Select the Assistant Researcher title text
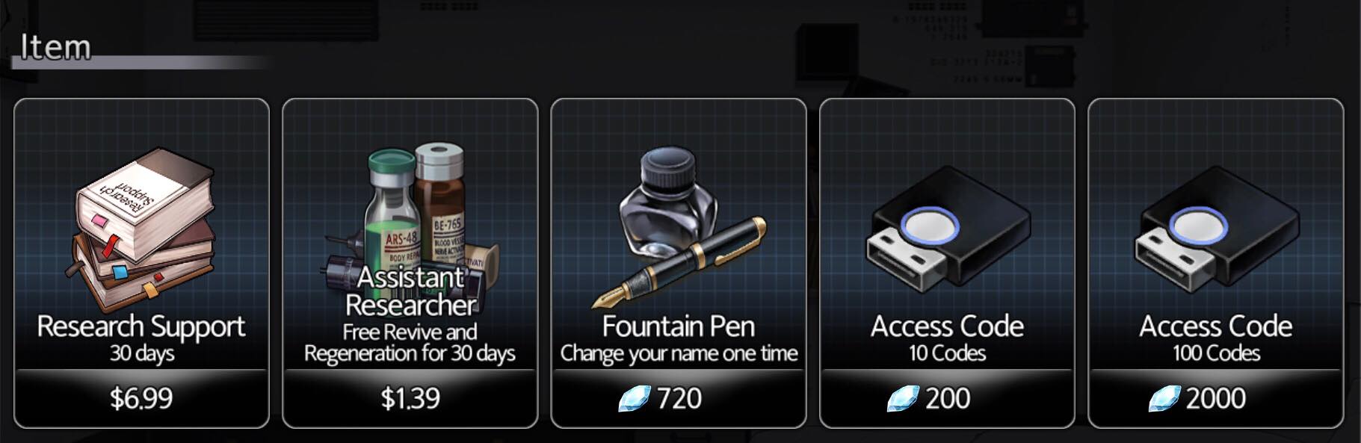Viewport: 1361px width, 443px height. pyautogui.click(x=410, y=291)
